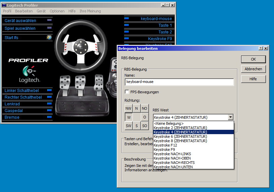Choose Keystroke F9 in the dropdown list
The height and width of the screenshot is (192, 274).
click(194, 150)
